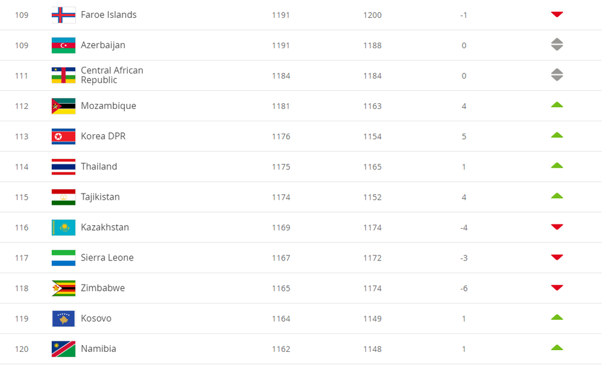Viewport: 606px width, 368px height.
Task: Click the Namibia flag icon
Action: [63, 349]
